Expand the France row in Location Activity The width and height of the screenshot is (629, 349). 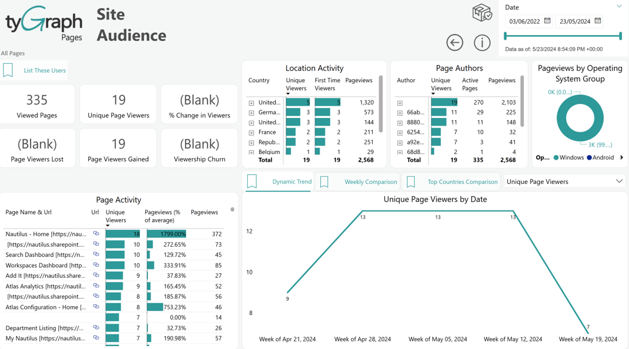[x=251, y=132]
